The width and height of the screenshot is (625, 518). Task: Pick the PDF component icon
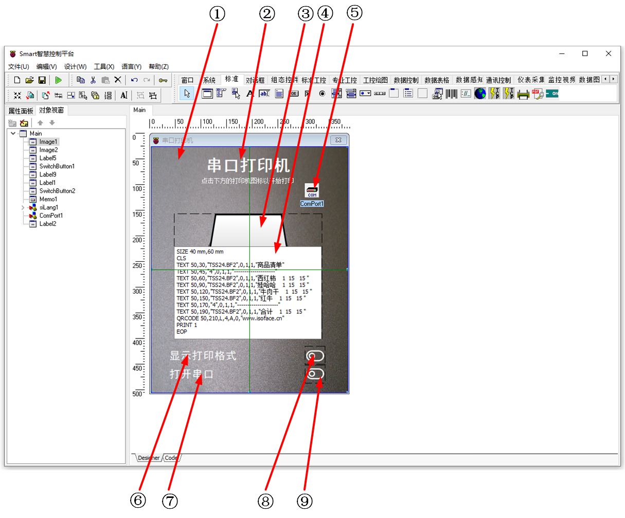538,94
